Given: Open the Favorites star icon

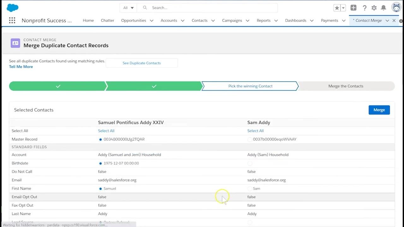Looking at the screenshot, I should point(337,8).
